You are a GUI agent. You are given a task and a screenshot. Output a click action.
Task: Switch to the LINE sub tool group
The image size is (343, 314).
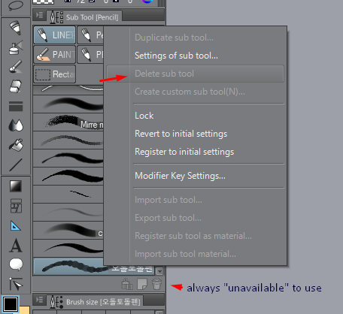tap(54, 35)
